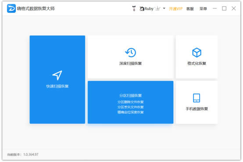Open the 菜单 menu
243x162 pixels.
(203, 9)
